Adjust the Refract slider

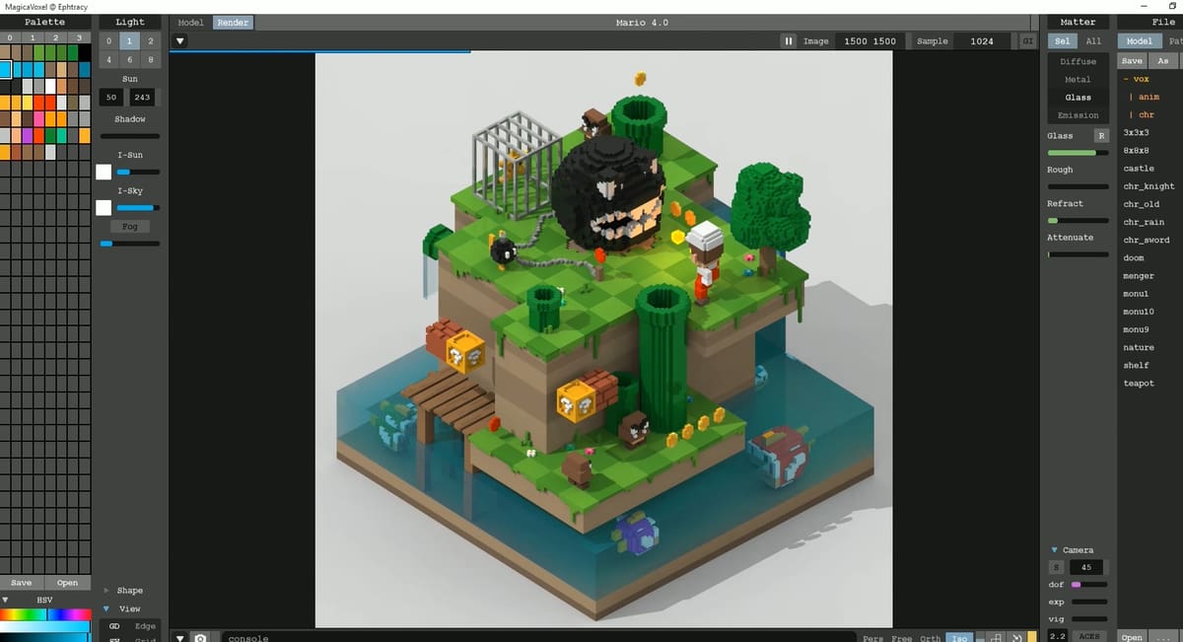pos(1078,220)
